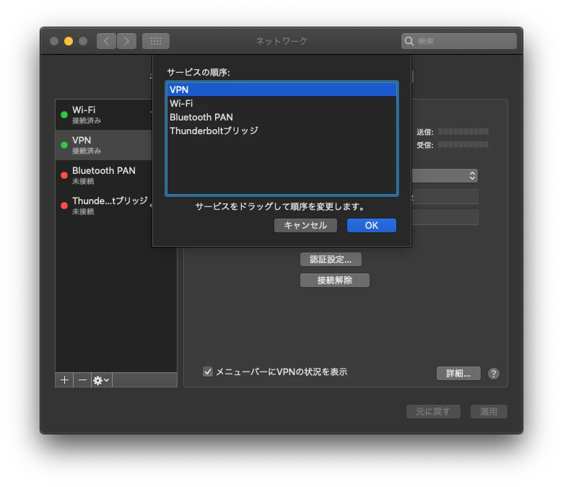Confirm the order with OK button

click(x=372, y=225)
